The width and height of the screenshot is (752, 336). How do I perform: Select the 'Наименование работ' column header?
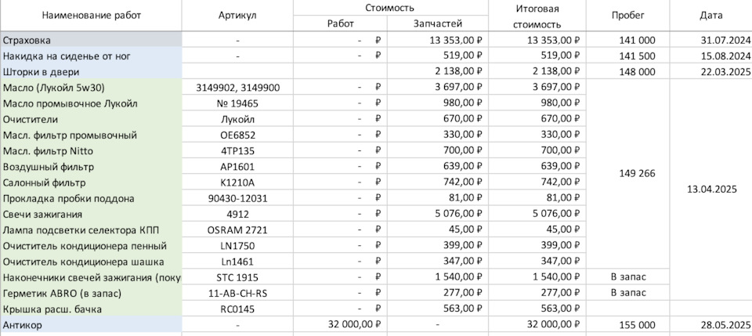click(x=91, y=16)
